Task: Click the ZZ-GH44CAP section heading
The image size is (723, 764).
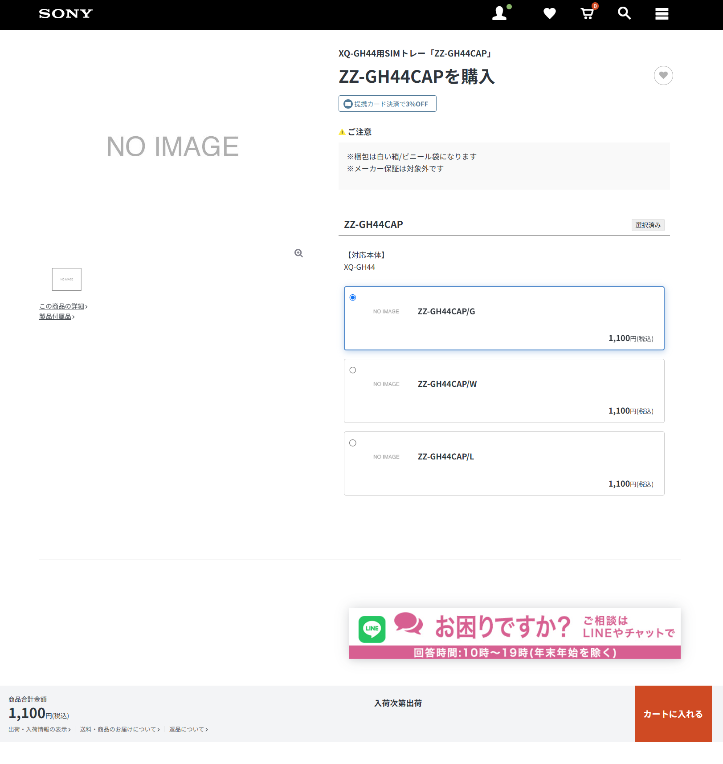Action: 373,224
